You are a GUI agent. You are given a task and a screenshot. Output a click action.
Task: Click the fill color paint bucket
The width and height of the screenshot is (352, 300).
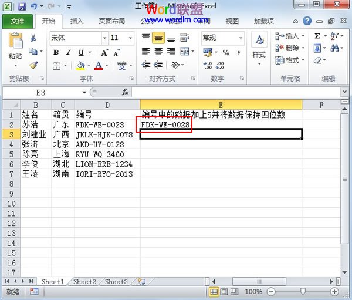click(81, 66)
